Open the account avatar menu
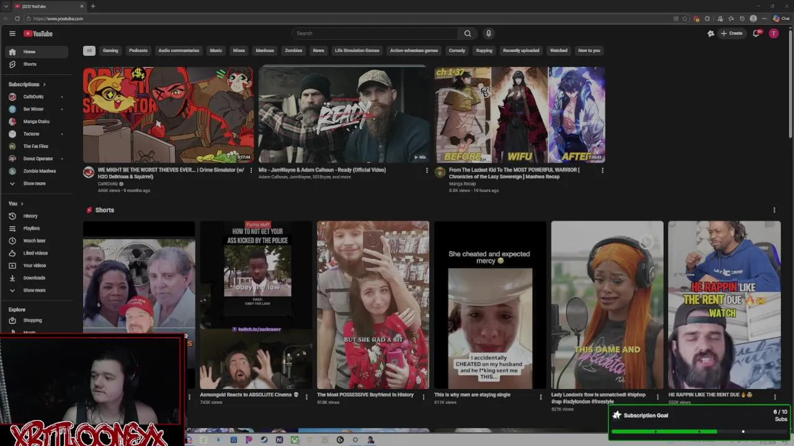The height and width of the screenshot is (446, 794). 774,33
